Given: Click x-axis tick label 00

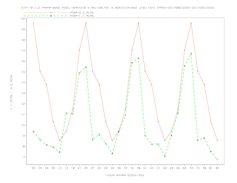Looking at the screenshot, I should 34,168.
